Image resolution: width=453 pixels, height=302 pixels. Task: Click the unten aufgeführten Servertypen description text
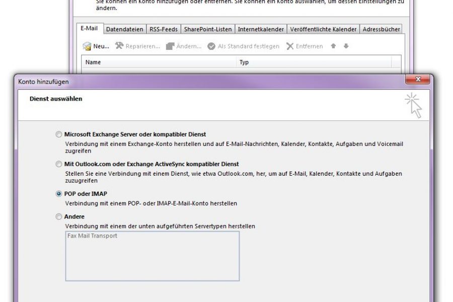click(160, 226)
